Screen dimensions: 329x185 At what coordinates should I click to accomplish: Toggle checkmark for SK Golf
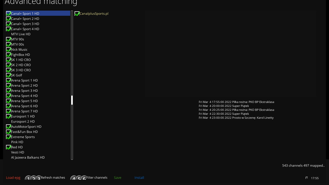coord(8,75)
